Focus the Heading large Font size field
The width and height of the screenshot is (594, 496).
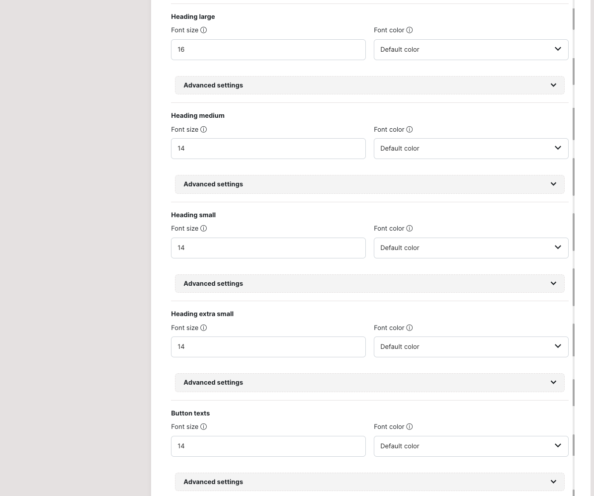coord(268,50)
